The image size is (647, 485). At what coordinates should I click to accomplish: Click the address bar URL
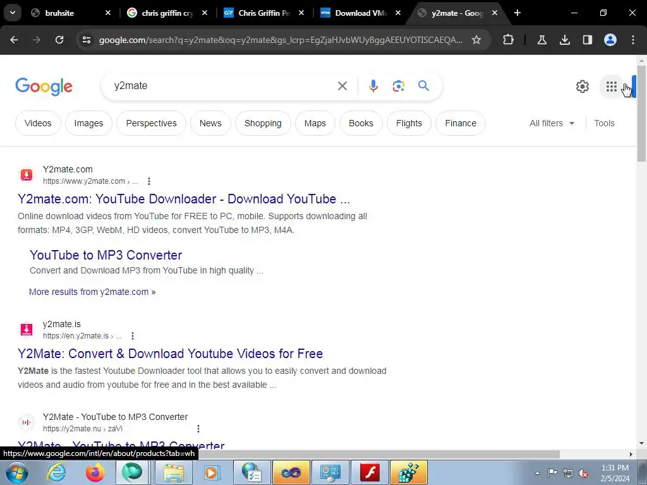(x=281, y=40)
